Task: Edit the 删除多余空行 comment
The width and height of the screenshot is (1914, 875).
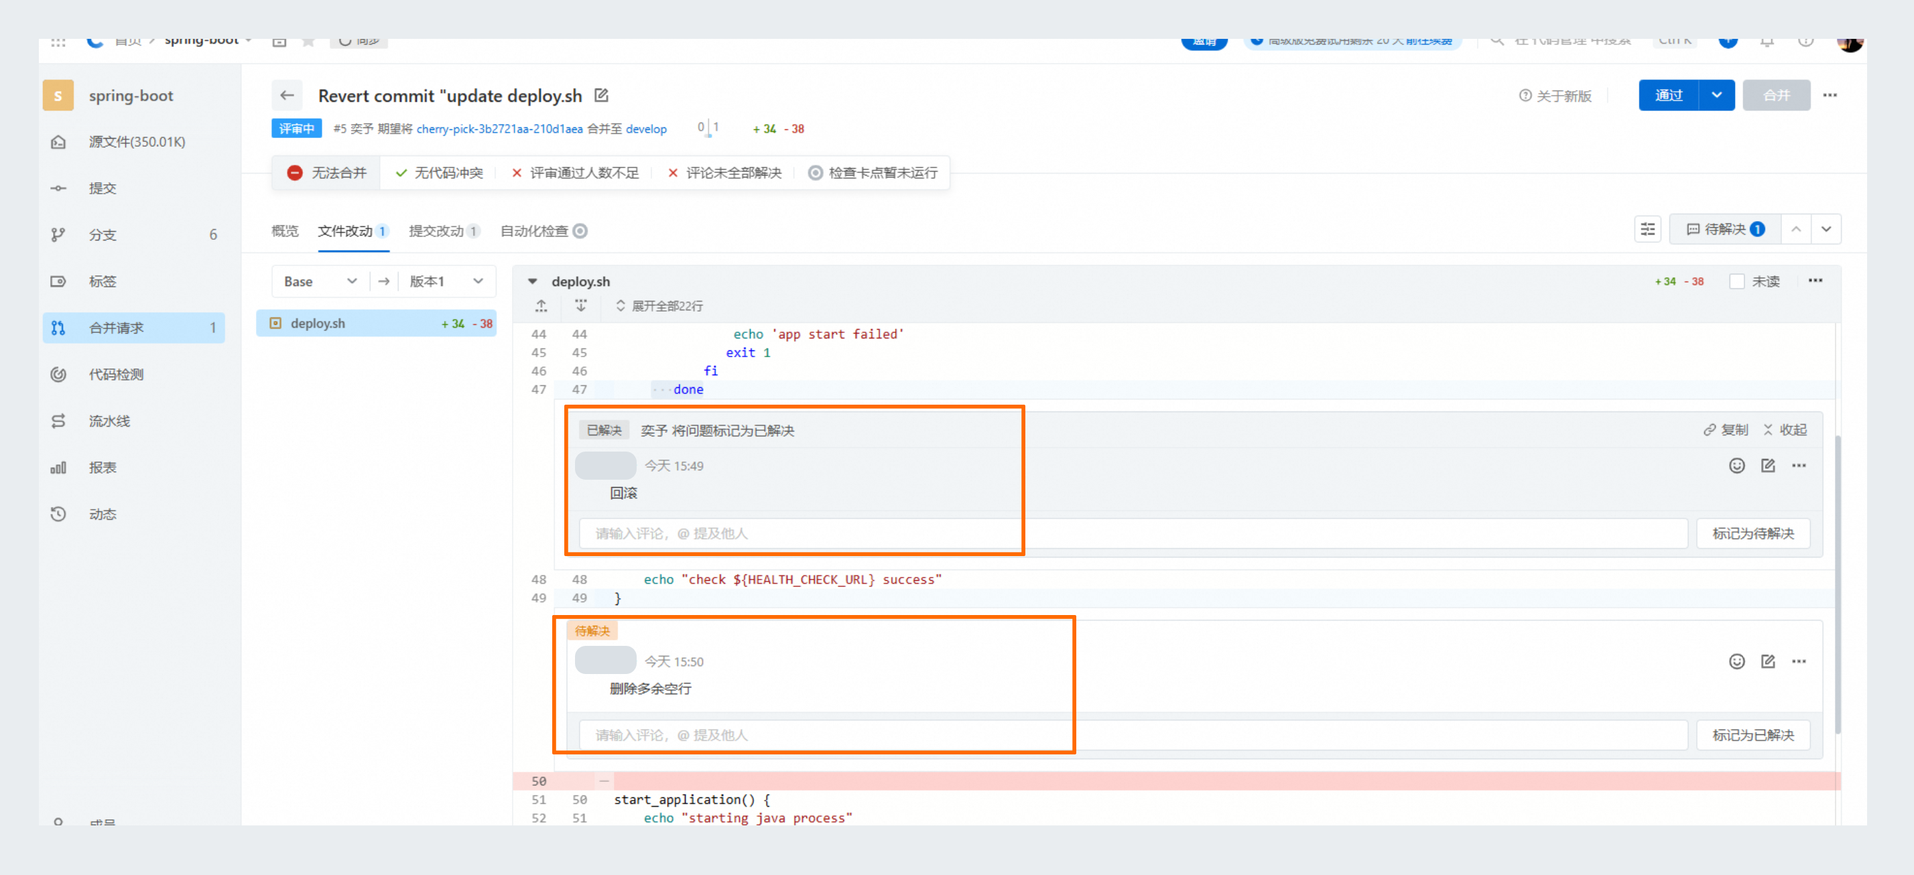Action: pos(1768,661)
